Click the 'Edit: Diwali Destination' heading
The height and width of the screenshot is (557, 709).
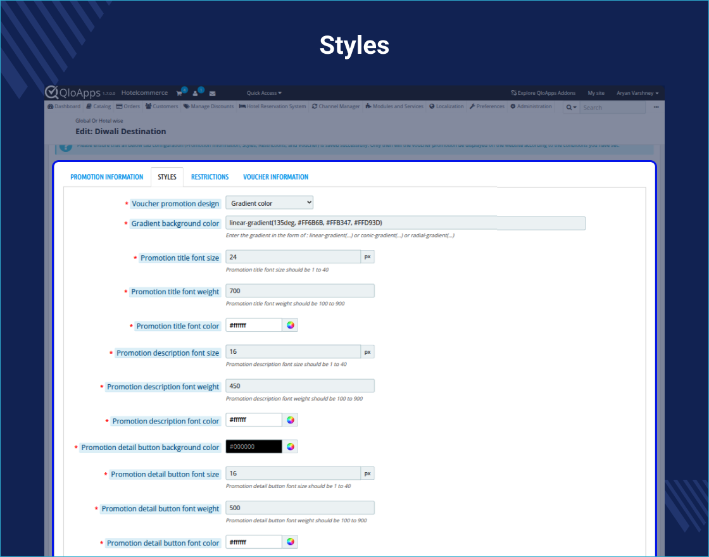121,132
